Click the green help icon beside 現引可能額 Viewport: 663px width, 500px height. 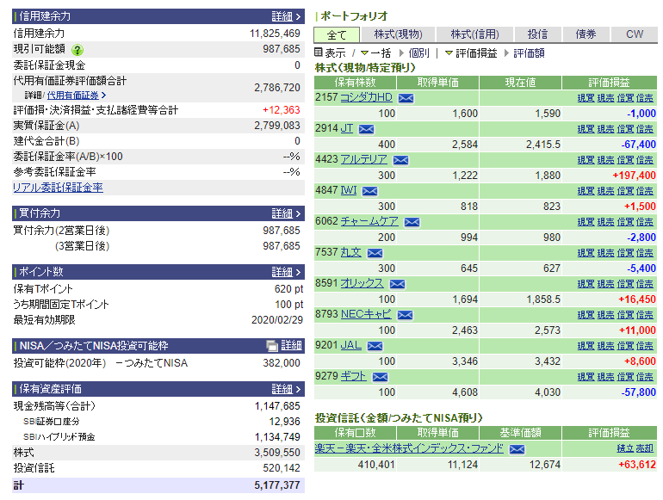point(77,50)
